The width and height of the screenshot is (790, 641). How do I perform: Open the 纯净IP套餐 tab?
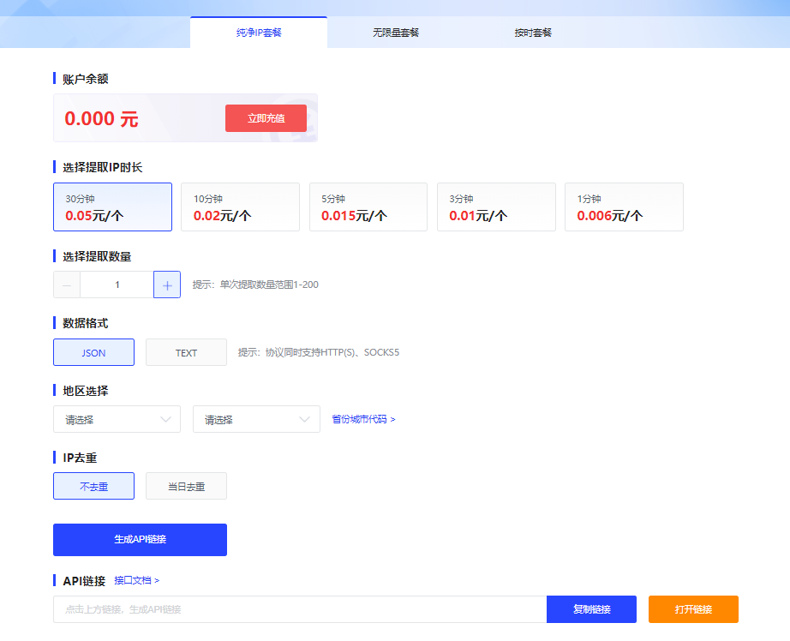(259, 33)
